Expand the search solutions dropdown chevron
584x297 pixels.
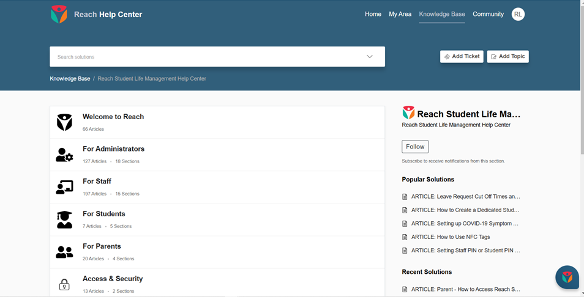(x=370, y=56)
